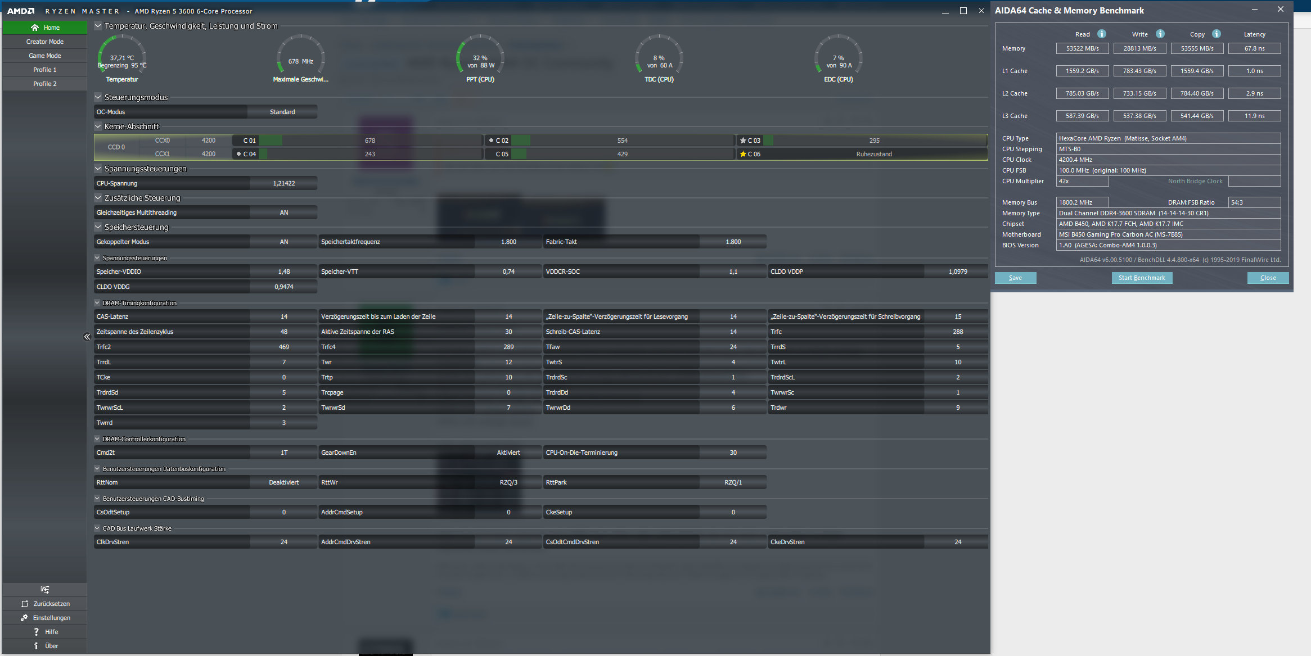Open Einstellungen via the gear icon
This screenshot has height=656, width=1311.
(24, 618)
